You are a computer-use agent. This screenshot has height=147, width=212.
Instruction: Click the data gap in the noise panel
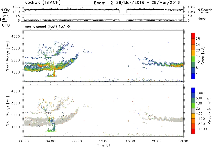(x=123, y=10)
